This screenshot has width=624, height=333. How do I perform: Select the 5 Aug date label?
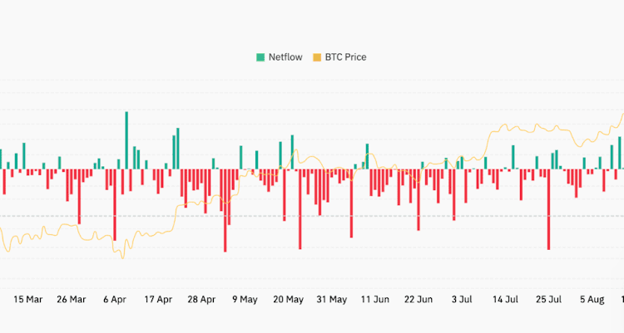[592, 299]
